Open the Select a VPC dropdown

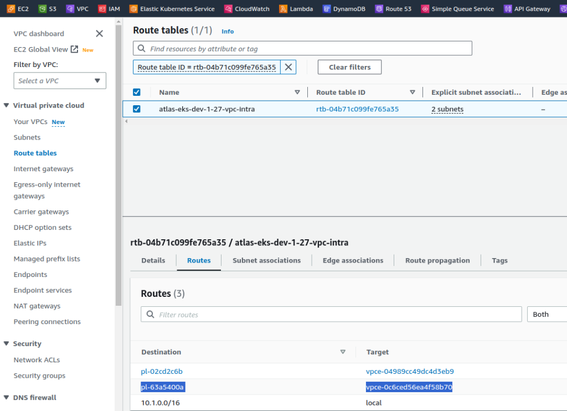coord(59,80)
